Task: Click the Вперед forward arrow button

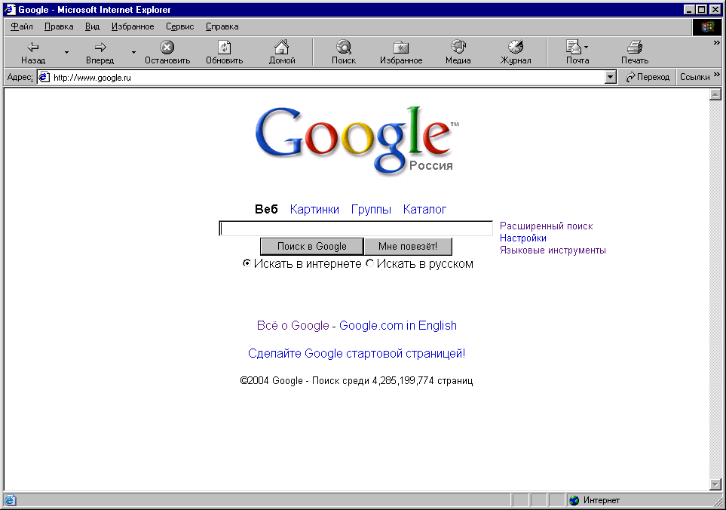Action: pos(100,52)
